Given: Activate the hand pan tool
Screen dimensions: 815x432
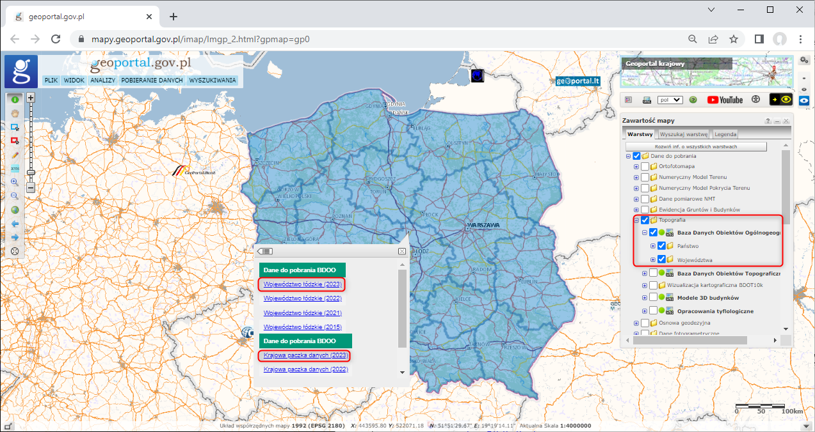Looking at the screenshot, I should point(14,112).
